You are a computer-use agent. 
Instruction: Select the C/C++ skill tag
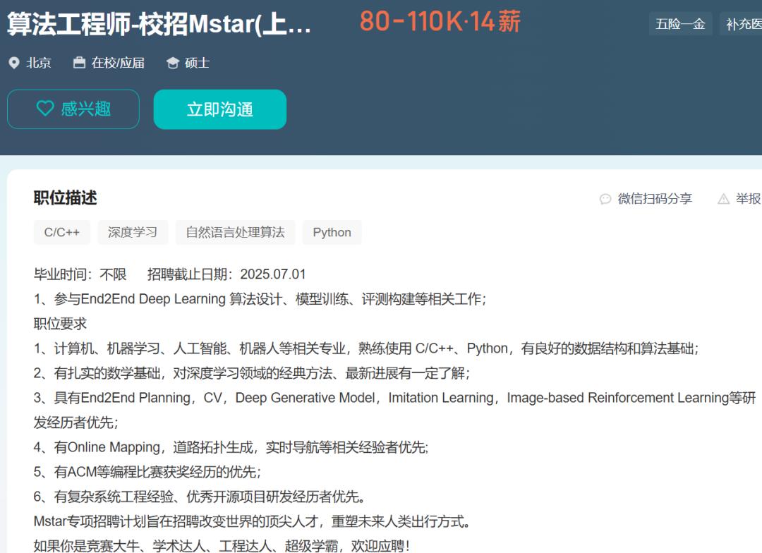[x=62, y=233]
